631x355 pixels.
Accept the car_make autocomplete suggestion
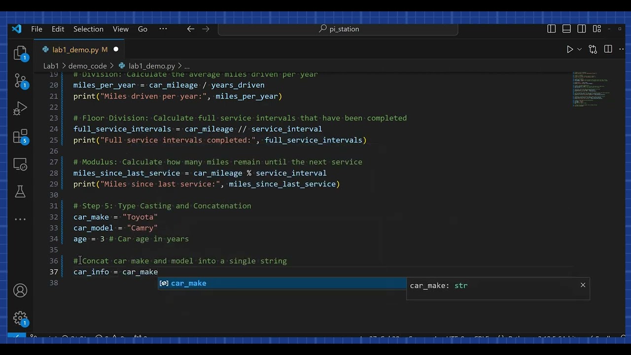click(x=282, y=283)
